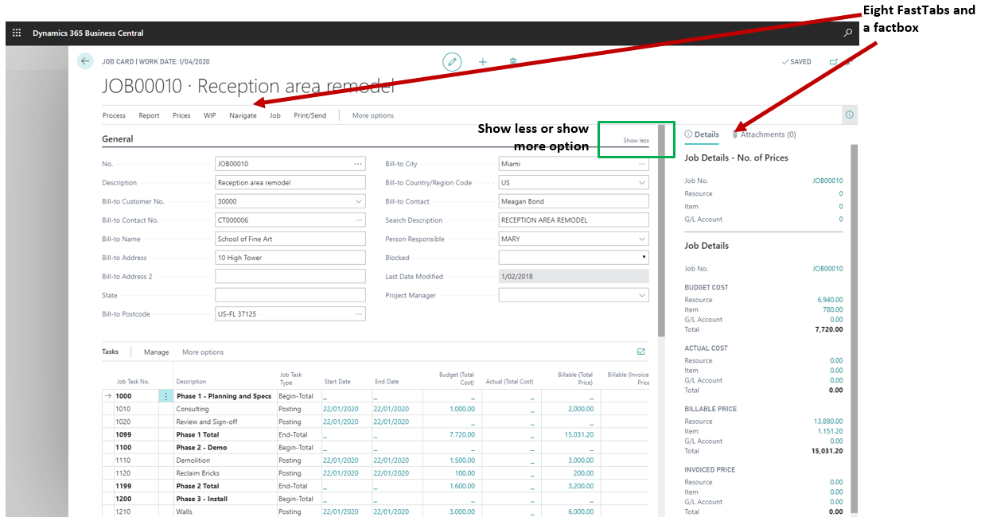Image resolution: width=981 pixels, height=521 pixels.
Task: Click More options in action bar
Action: (x=372, y=115)
